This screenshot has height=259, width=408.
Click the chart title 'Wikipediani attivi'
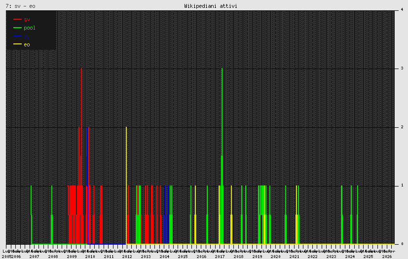pyautogui.click(x=211, y=6)
